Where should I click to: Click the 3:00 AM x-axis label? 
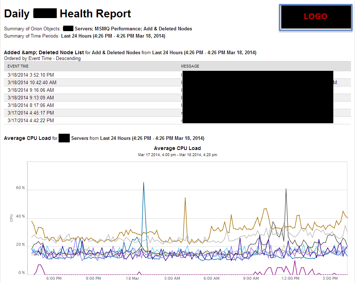172,278
